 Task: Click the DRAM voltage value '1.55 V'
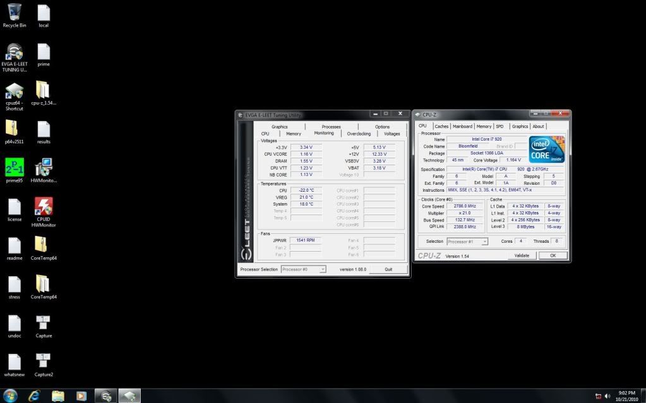[306, 161]
